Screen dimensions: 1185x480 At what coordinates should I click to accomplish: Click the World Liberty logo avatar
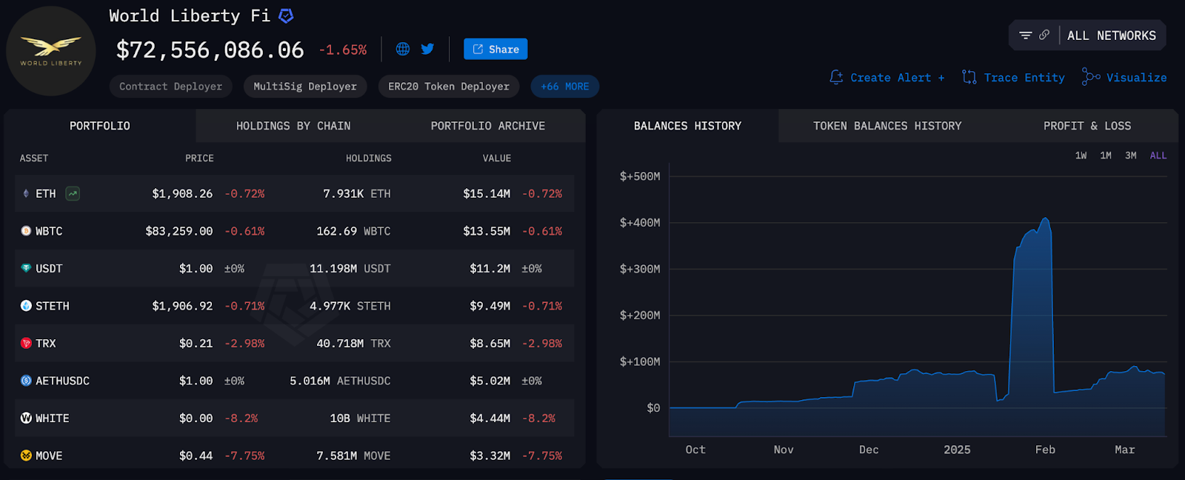[x=51, y=51]
